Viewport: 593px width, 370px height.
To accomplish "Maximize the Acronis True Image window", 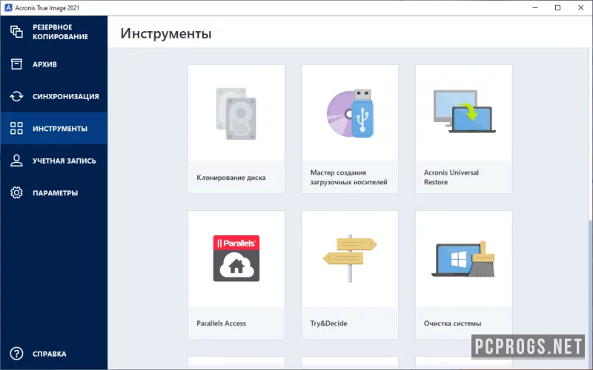I will coord(558,7).
